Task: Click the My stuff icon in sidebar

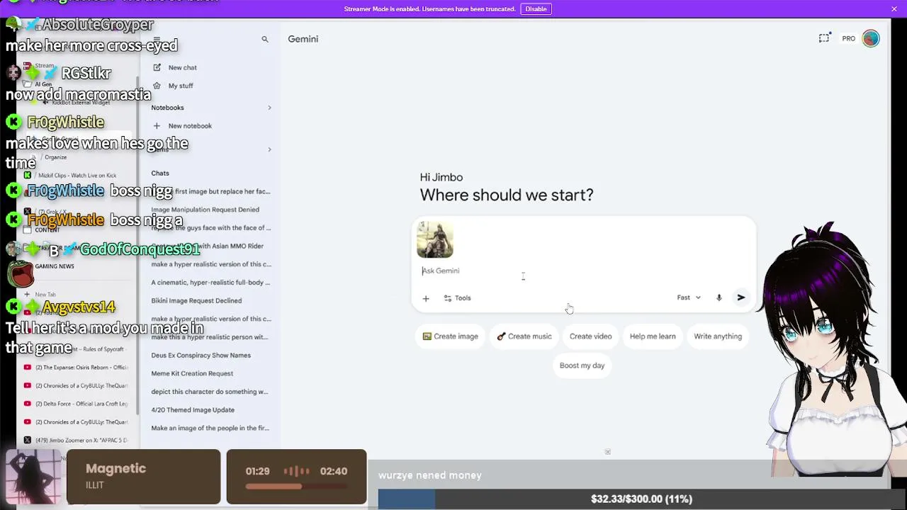Action: click(157, 86)
